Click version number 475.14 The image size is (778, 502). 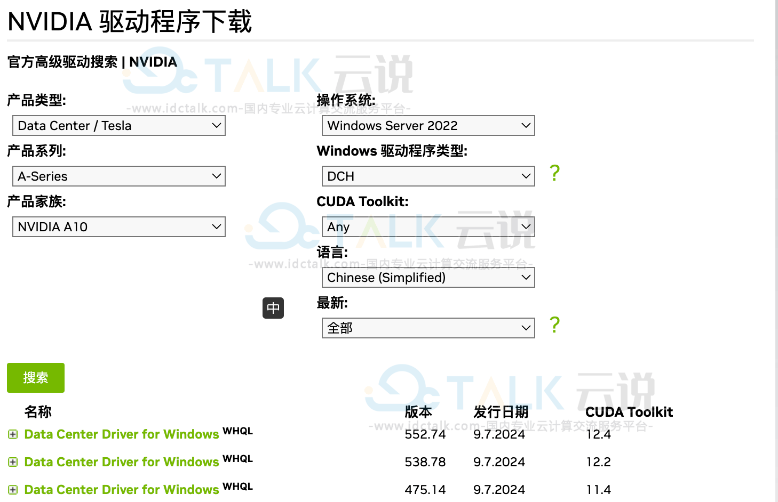coord(425,490)
